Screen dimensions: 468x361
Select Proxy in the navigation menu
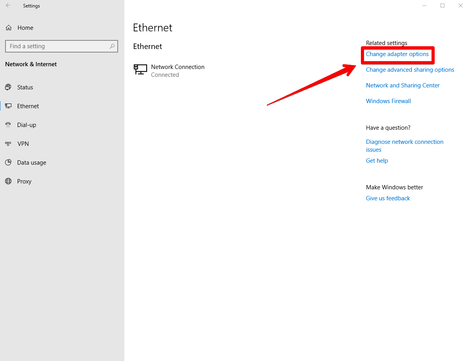[x=24, y=181]
